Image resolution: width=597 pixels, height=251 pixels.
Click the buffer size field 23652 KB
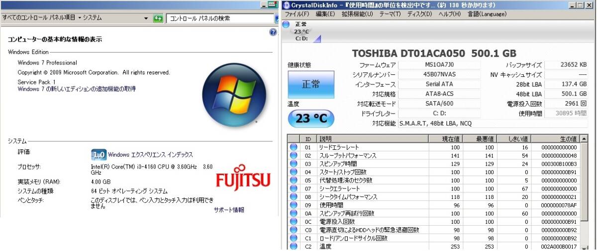click(x=566, y=65)
